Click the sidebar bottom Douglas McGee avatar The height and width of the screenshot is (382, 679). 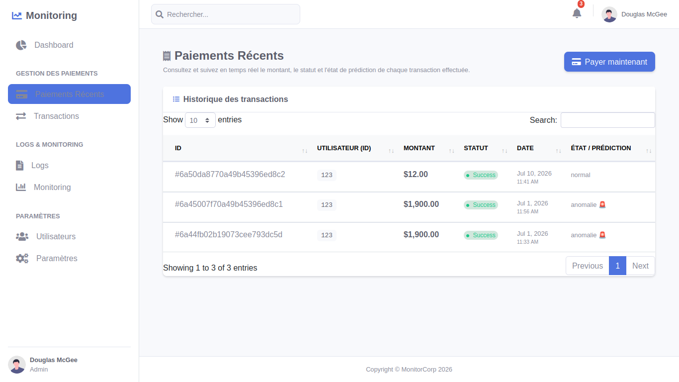pos(17,365)
